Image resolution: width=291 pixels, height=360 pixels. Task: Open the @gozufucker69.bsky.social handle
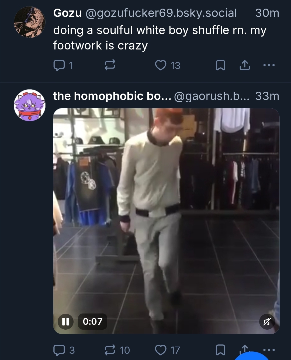pyautogui.click(x=161, y=13)
